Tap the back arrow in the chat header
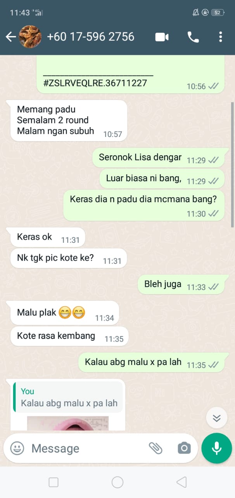Screen dimensions: 235x498 pos(10,37)
